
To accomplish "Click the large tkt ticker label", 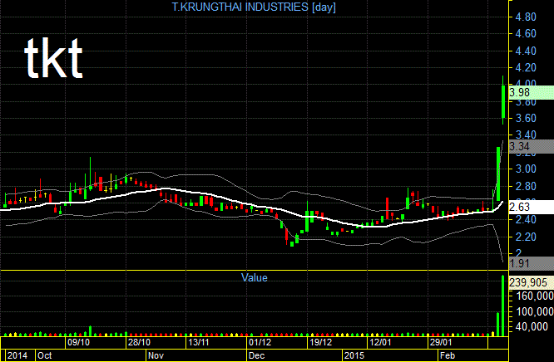I will pyautogui.click(x=53, y=58).
